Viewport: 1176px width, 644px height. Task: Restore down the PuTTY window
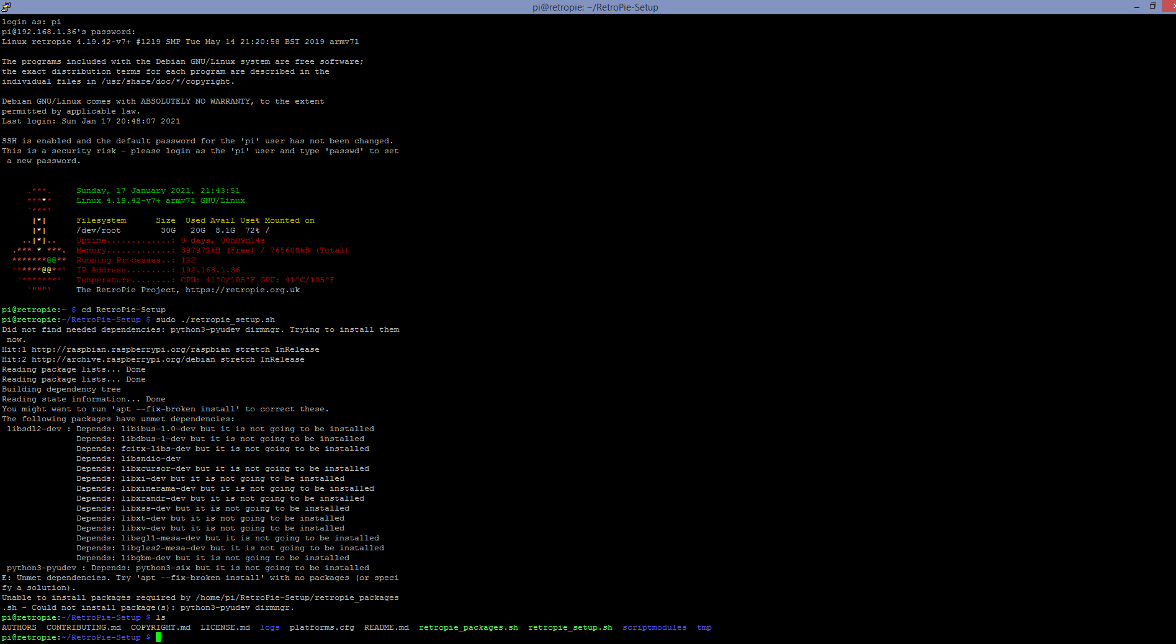tap(1152, 7)
